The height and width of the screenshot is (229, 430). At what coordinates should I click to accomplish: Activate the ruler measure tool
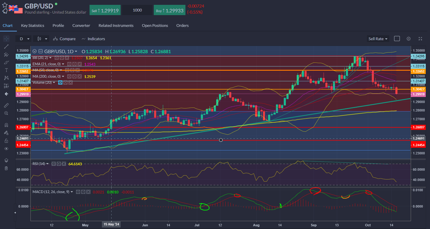click(6, 105)
